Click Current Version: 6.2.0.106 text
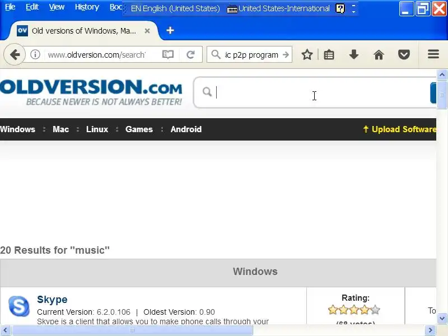Screen dimensions: 448x336 click(x=83, y=312)
